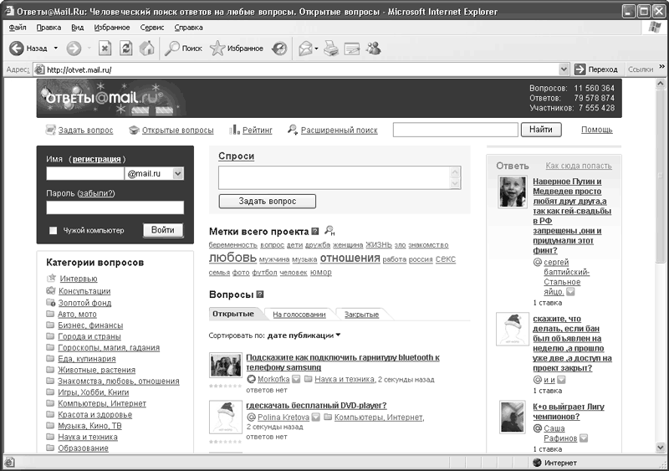Image resolution: width=669 pixels, height=471 pixels.
Task: Switch to the На голосовании tab
Action: click(299, 315)
